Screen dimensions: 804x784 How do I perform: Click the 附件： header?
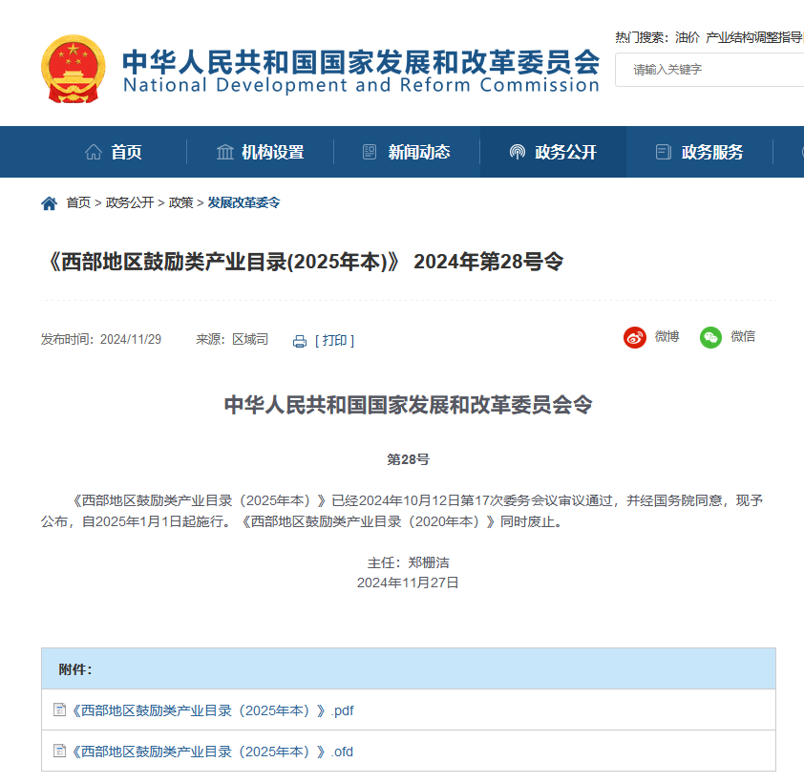75,669
